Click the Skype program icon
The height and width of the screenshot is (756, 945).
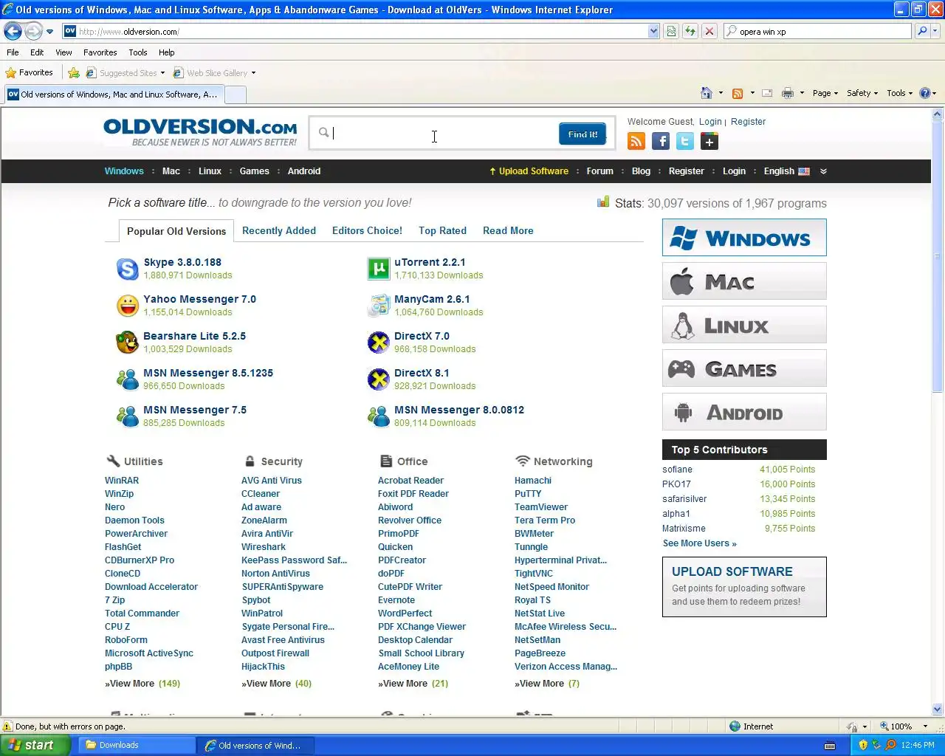coord(127,269)
